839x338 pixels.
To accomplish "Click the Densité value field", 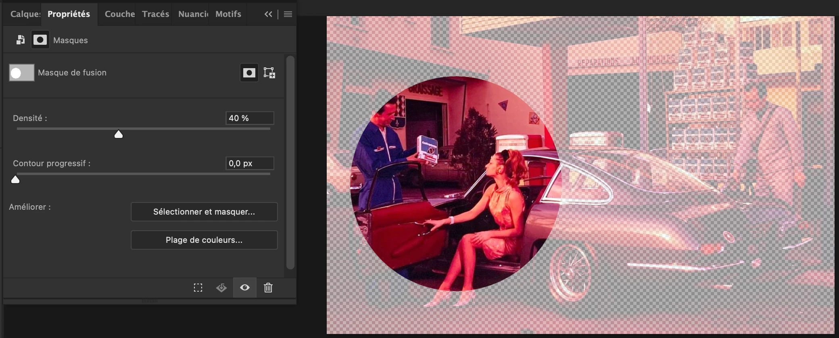I will 250,118.
